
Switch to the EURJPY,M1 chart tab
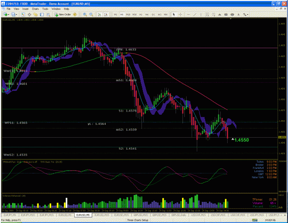(10, 215)
